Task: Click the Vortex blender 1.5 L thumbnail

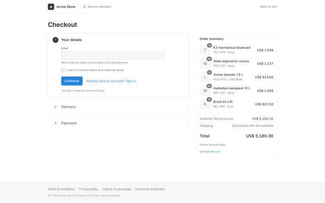Action: [x=205, y=77]
